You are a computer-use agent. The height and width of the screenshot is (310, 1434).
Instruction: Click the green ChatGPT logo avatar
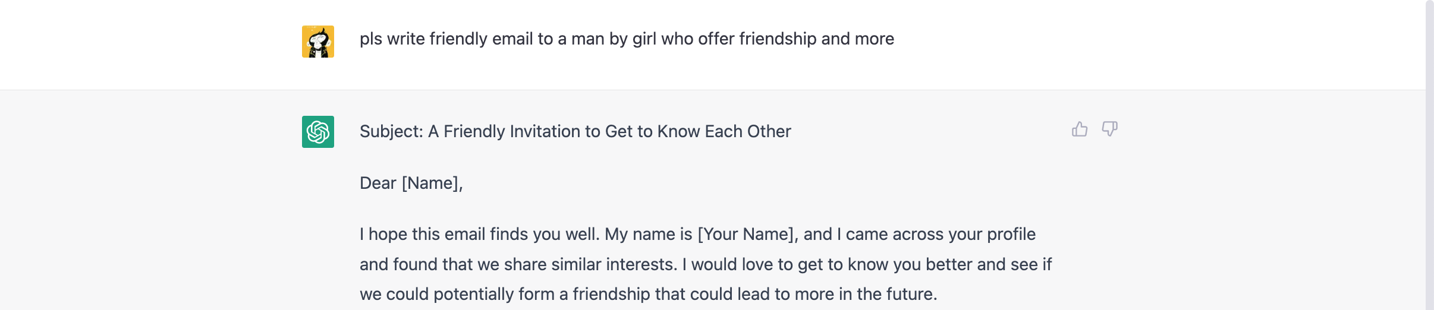click(x=318, y=132)
